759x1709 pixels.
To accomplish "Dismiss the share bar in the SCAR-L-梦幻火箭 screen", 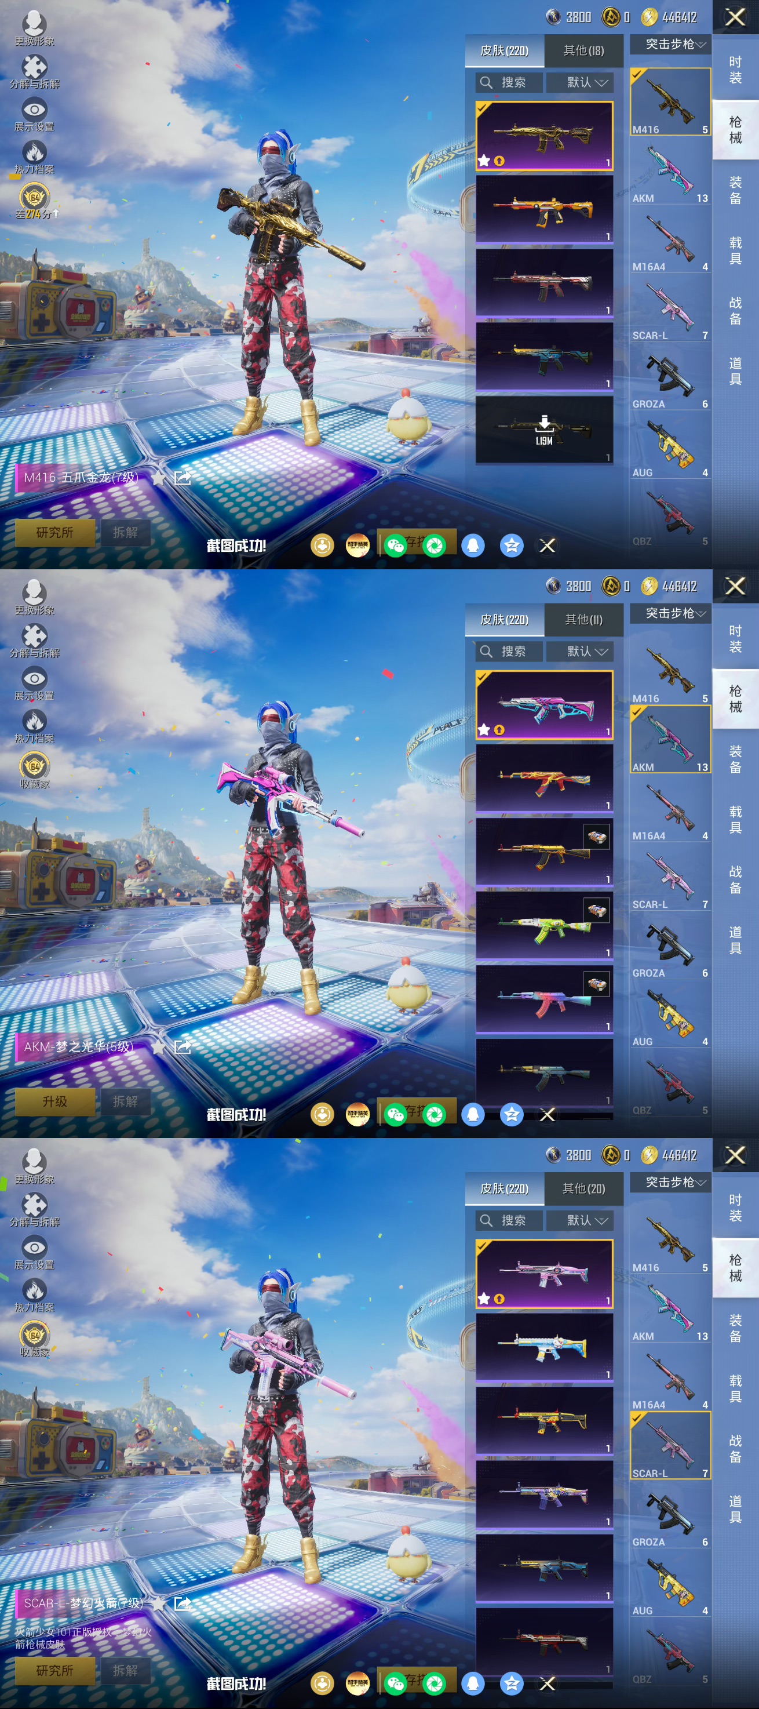I will click(x=548, y=1684).
